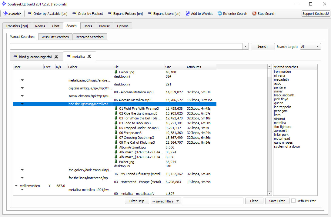This screenshot has width=331, height=217.
Task: Sort results by Attributes column header
Action: click(201, 67)
